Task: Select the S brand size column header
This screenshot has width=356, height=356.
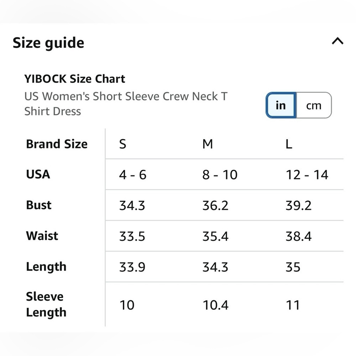Action: pyautogui.click(x=122, y=144)
